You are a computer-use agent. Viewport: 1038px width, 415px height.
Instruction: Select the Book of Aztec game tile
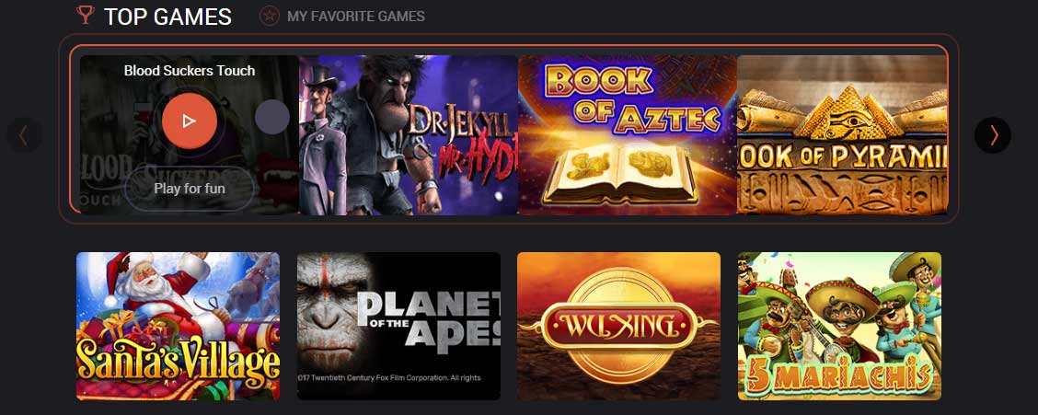coord(627,135)
